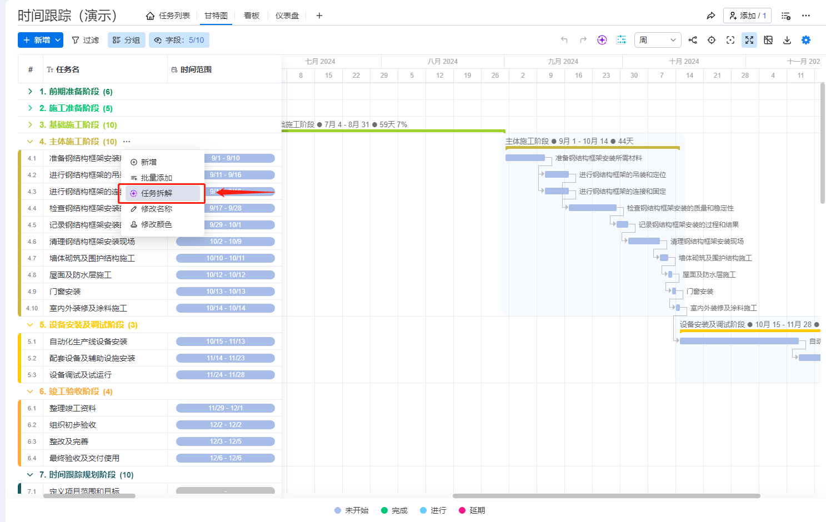Click the 分组 grouping button
This screenshot has height=522, width=826.
pyautogui.click(x=127, y=40)
